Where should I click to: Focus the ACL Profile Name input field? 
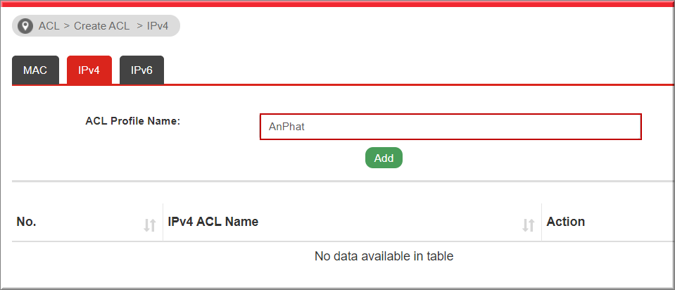click(x=450, y=127)
